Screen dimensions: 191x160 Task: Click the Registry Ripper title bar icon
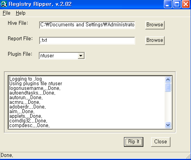(x=3, y=4)
